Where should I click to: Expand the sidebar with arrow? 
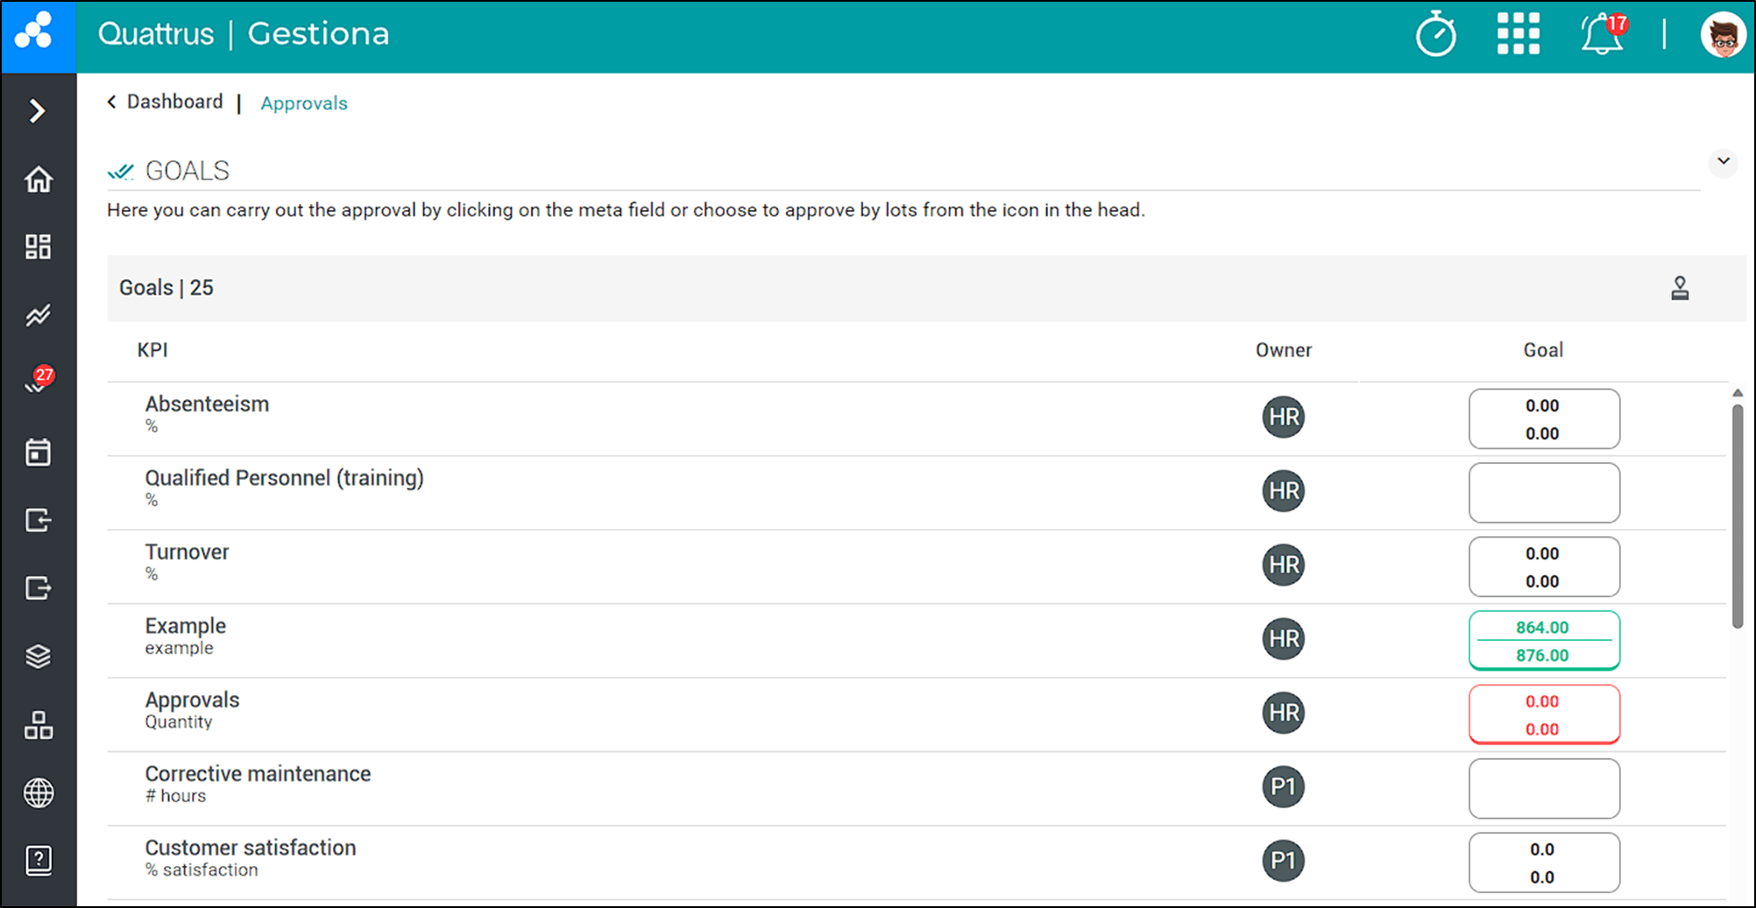point(37,111)
